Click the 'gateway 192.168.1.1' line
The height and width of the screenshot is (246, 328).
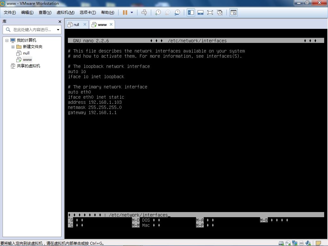92,112
